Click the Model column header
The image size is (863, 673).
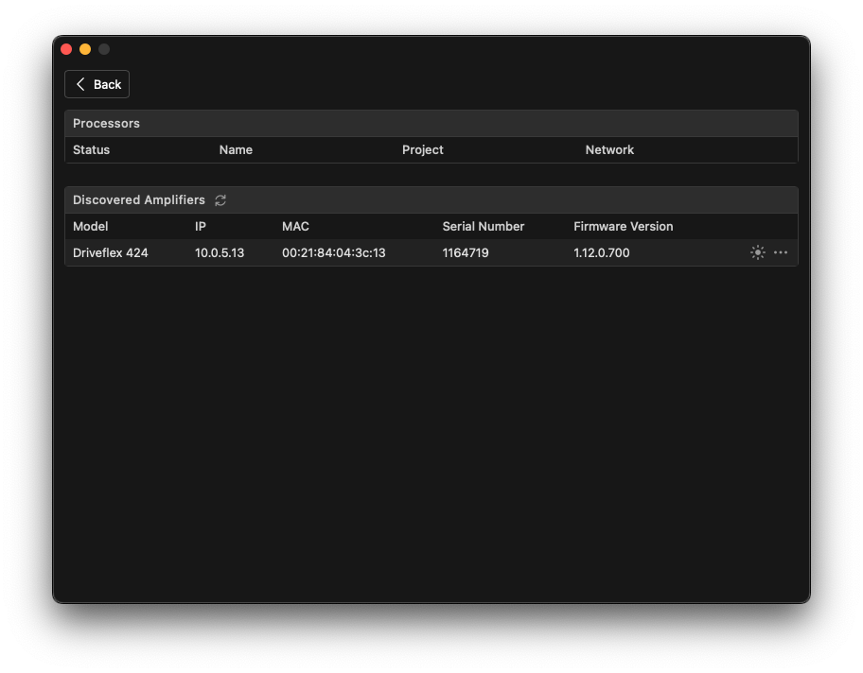(x=89, y=226)
